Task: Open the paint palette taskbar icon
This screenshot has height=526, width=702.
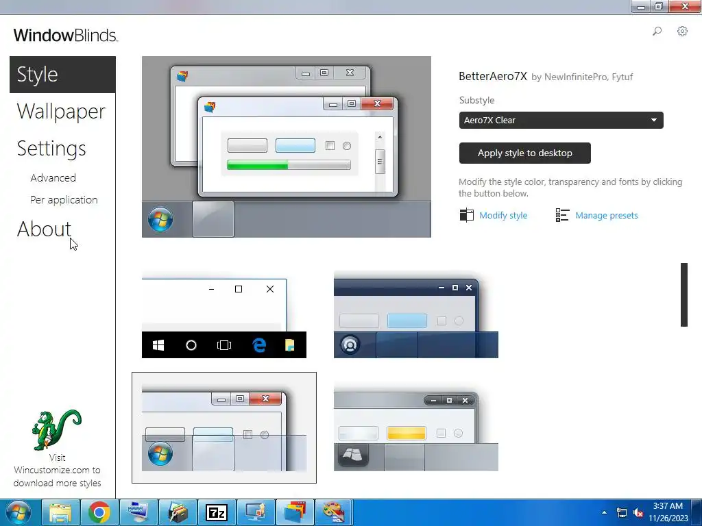Action: (x=334, y=512)
